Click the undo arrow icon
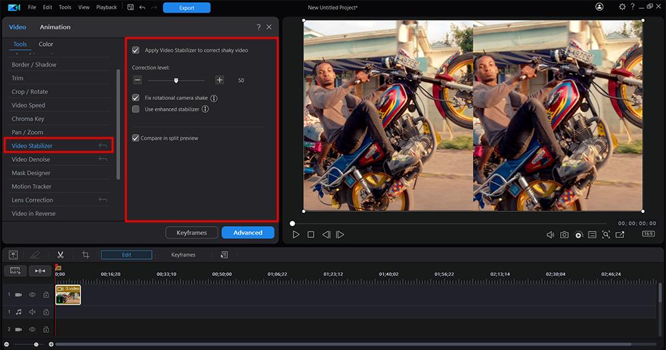This screenshot has width=666, height=350. [x=143, y=7]
